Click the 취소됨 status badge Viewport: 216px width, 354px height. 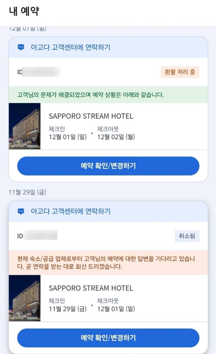(187, 236)
